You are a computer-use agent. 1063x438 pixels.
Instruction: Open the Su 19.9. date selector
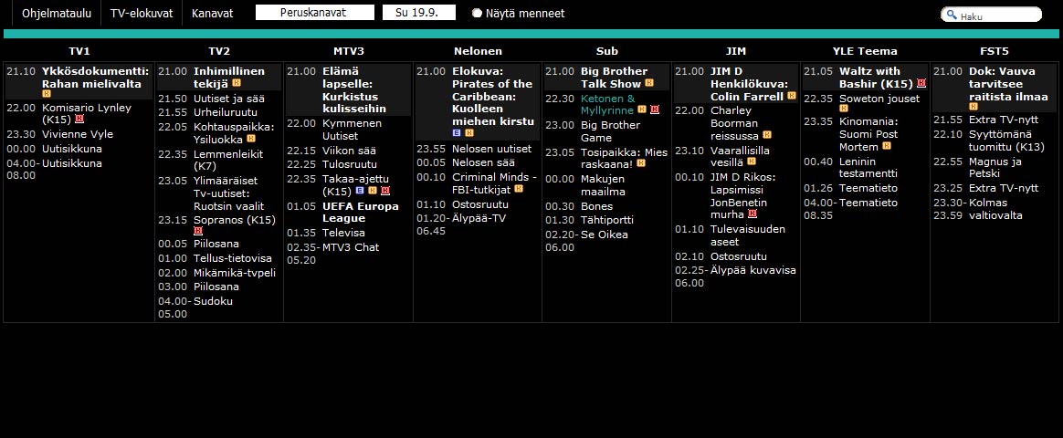point(419,13)
